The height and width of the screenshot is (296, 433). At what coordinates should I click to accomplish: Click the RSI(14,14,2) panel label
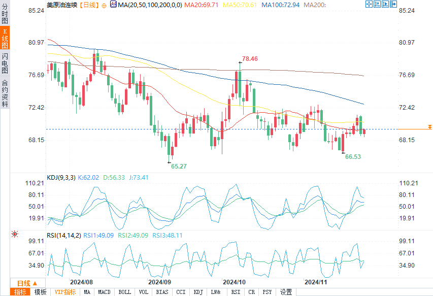(x=64, y=235)
